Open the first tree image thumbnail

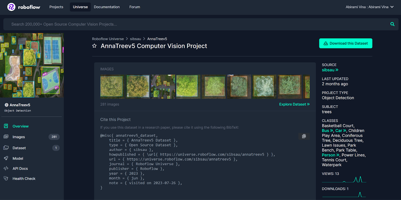pos(112,87)
